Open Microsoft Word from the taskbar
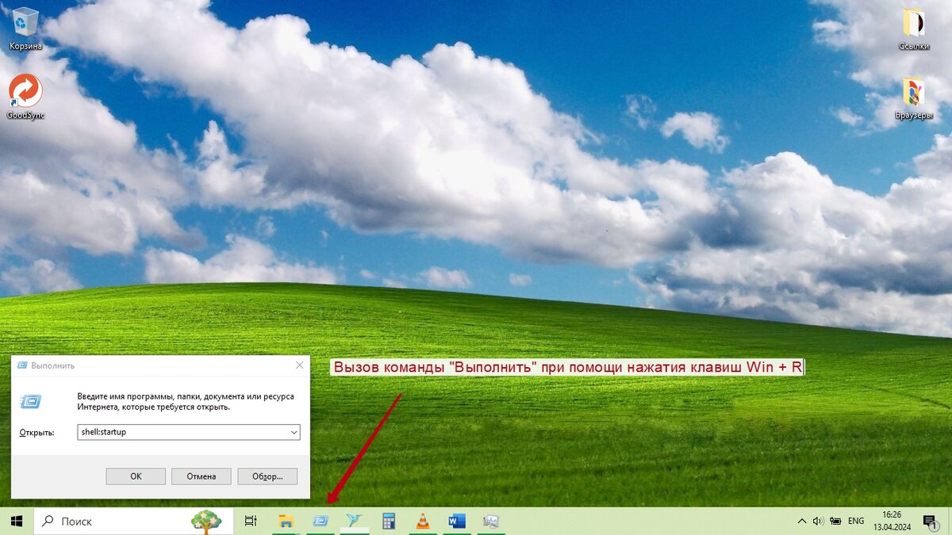The width and height of the screenshot is (952, 535). pyautogui.click(x=457, y=521)
